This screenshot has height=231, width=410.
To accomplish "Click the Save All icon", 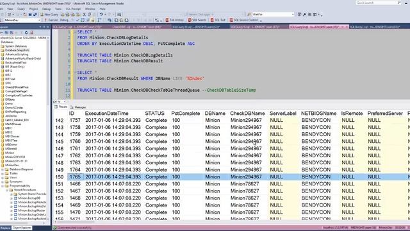I will pos(35,14).
